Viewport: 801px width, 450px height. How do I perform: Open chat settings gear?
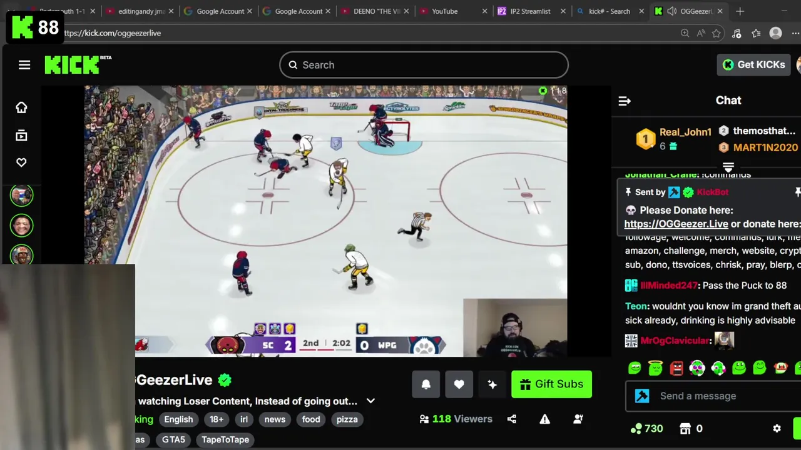click(777, 429)
